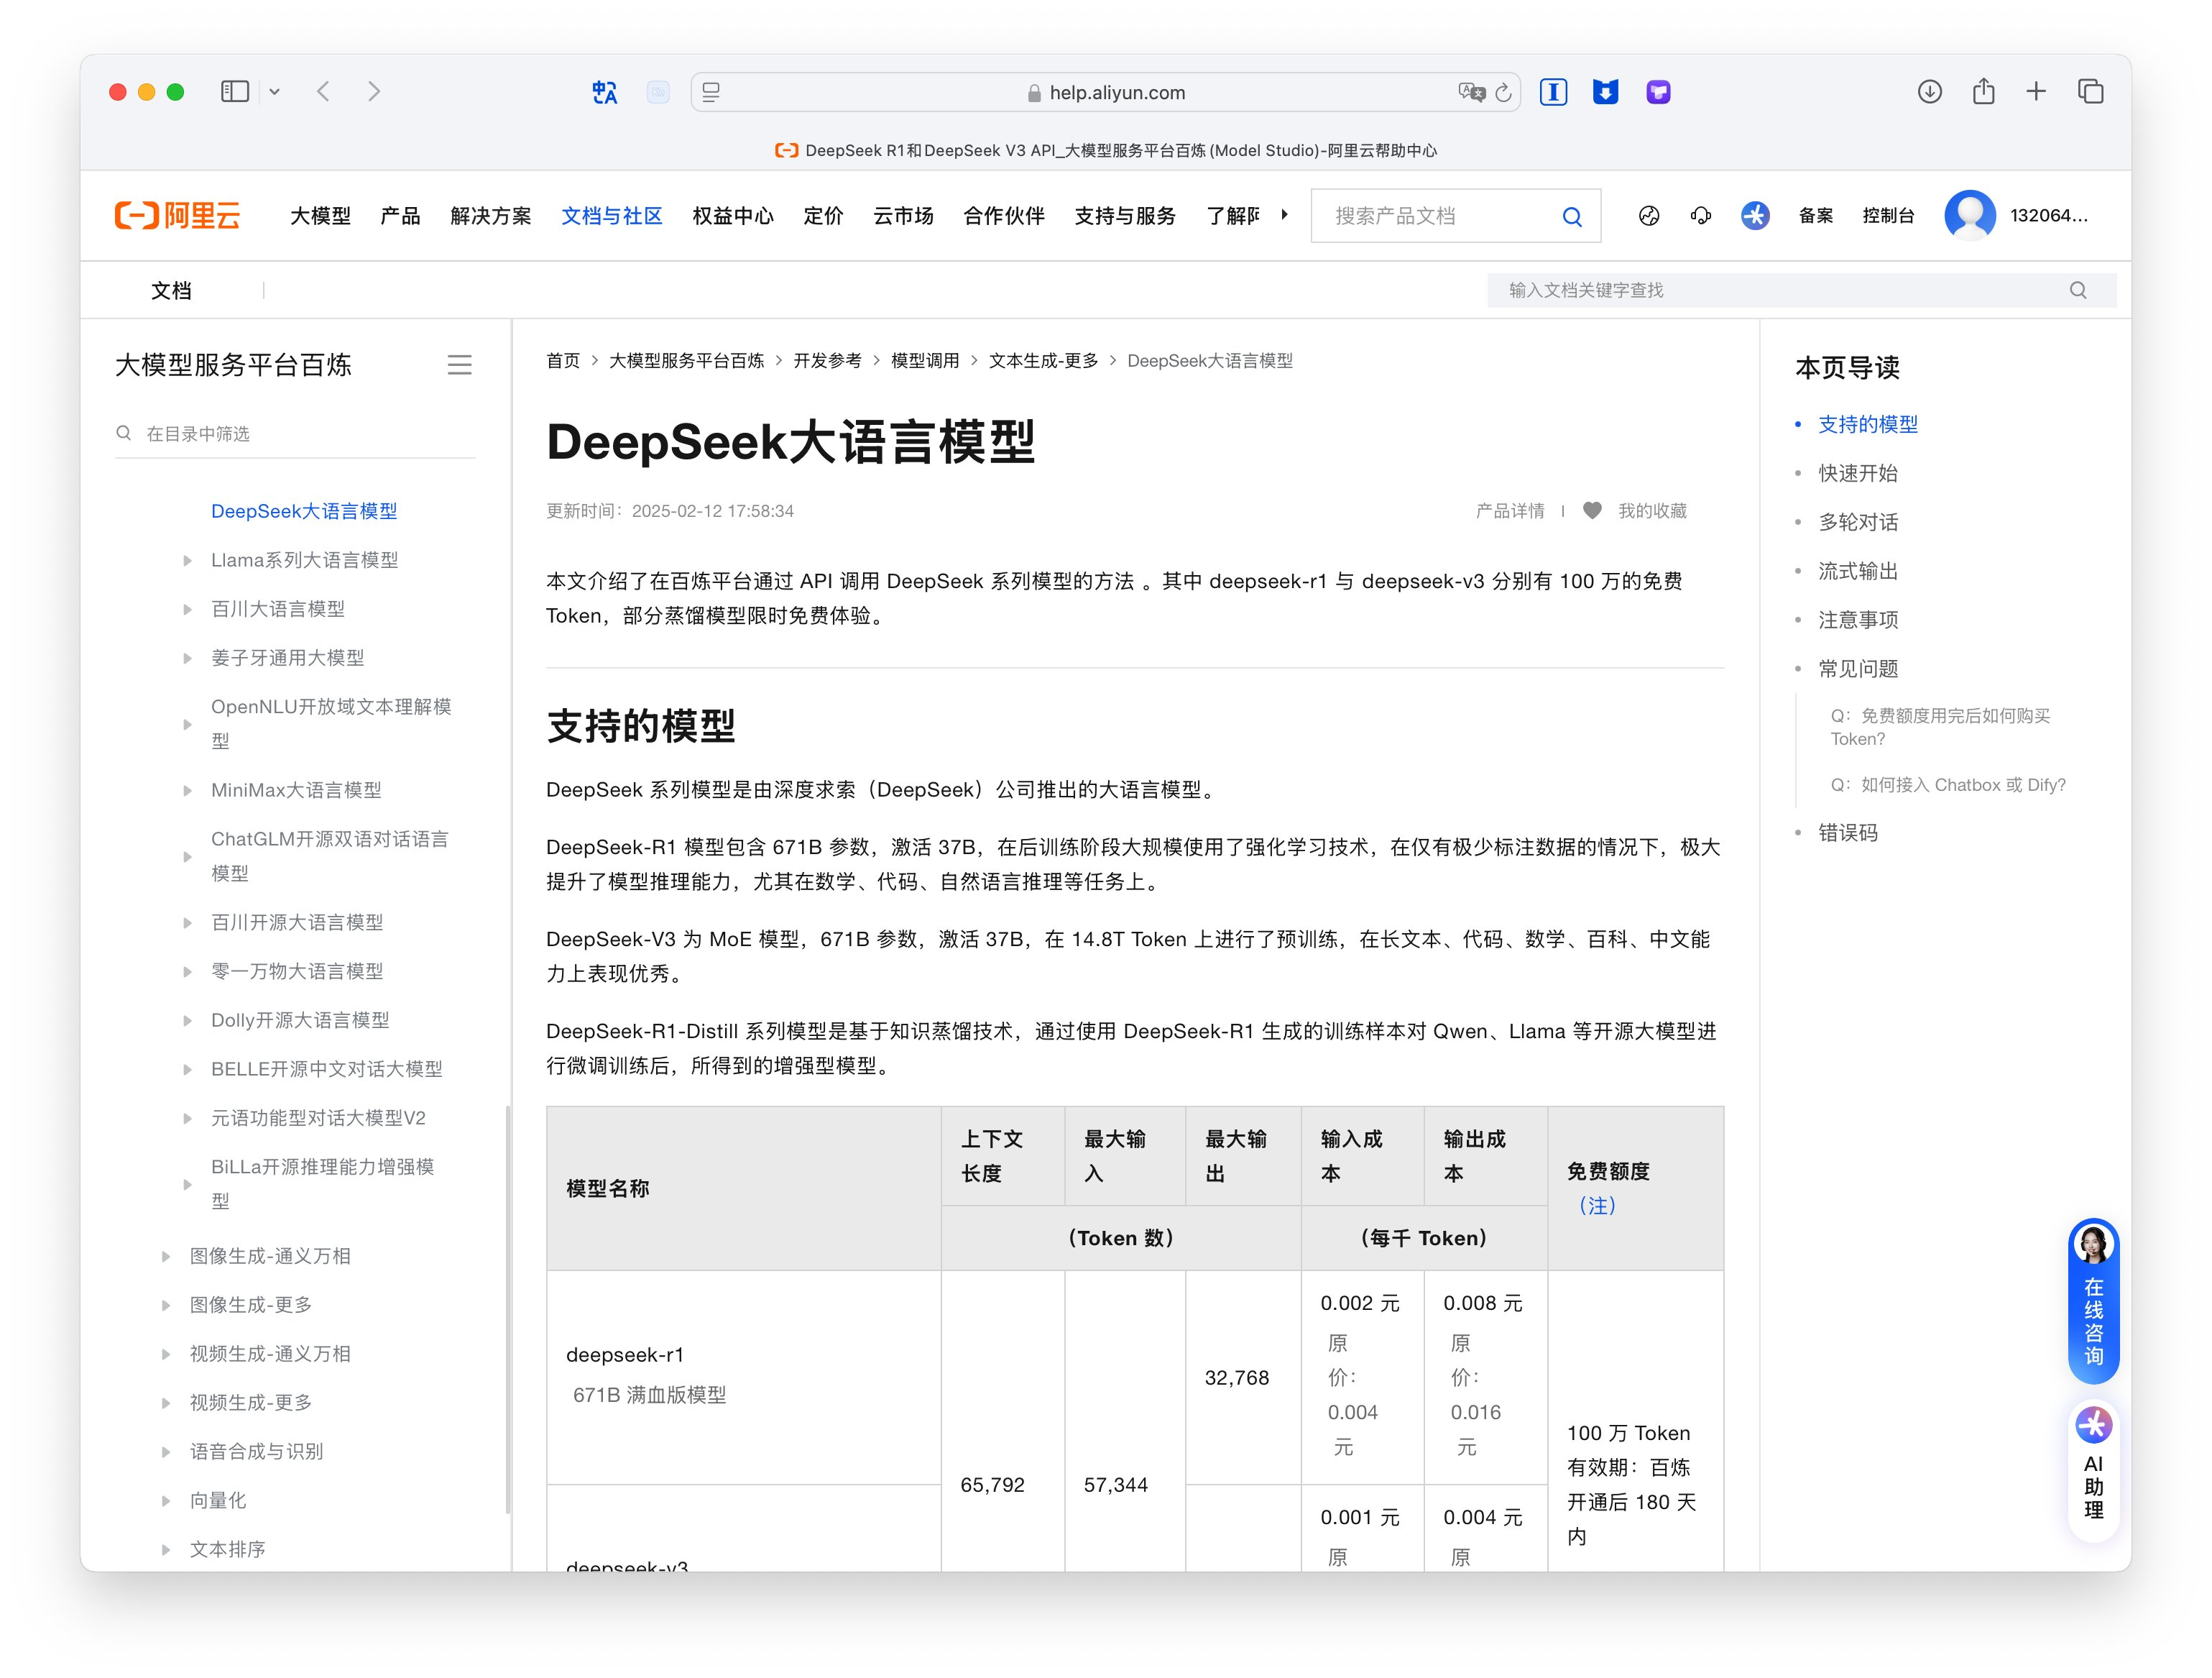Expand Llama系列大语言模型 tree item
The height and width of the screenshot is (1678, 2212).
pyautogui.click(x=187, y=560)
